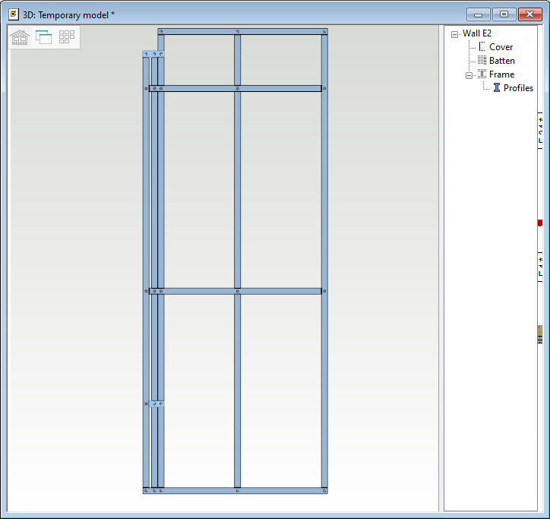This screenshot has width=550, height=519.
Task: Open the application icon menu in title bar
Action: [x=13, y=14]
